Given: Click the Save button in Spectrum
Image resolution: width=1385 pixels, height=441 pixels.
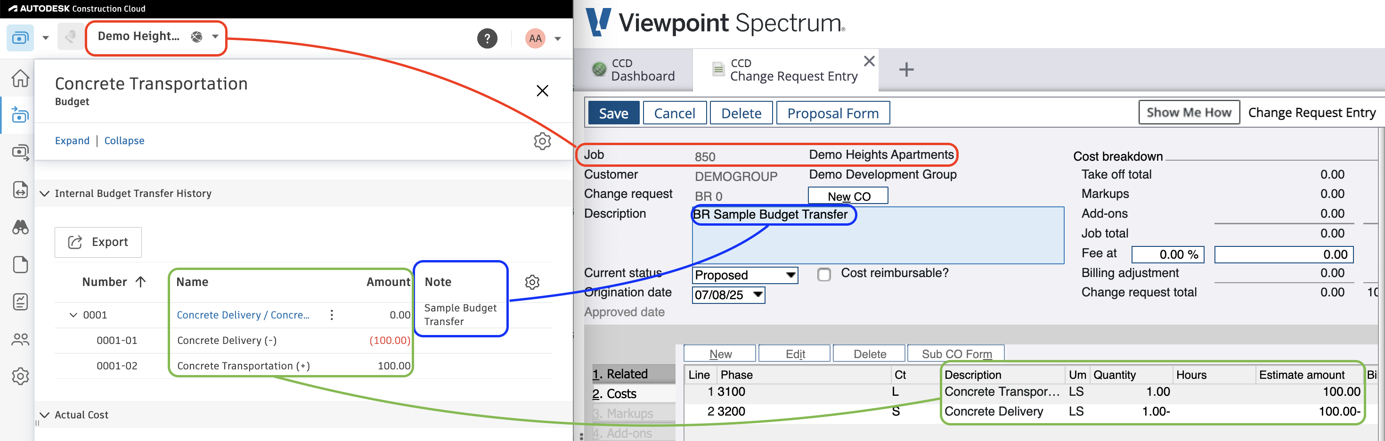Looking at the screenshot, I should pyautogui.click(x=613, y=113).
